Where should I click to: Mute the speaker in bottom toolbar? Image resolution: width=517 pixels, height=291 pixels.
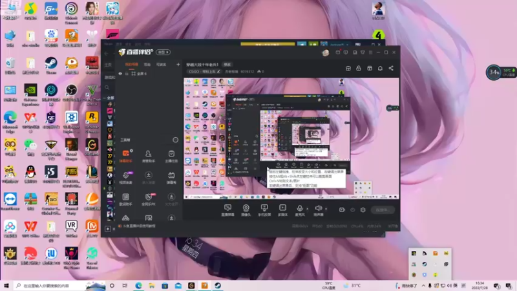[318, 210]
